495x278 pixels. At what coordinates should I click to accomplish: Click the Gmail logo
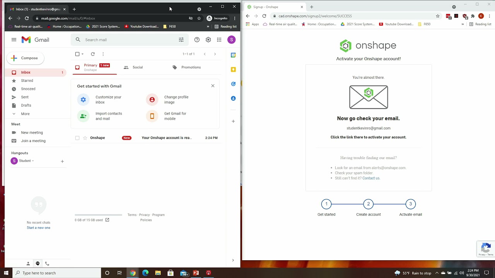click(35, 40)
